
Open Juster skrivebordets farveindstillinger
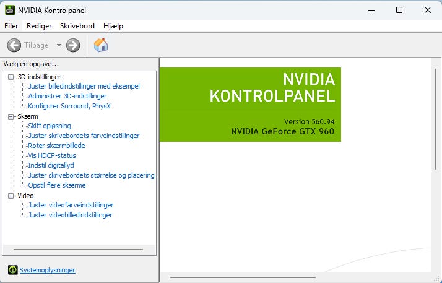[84, 136]
